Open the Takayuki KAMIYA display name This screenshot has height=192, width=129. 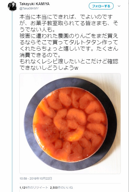34,4
